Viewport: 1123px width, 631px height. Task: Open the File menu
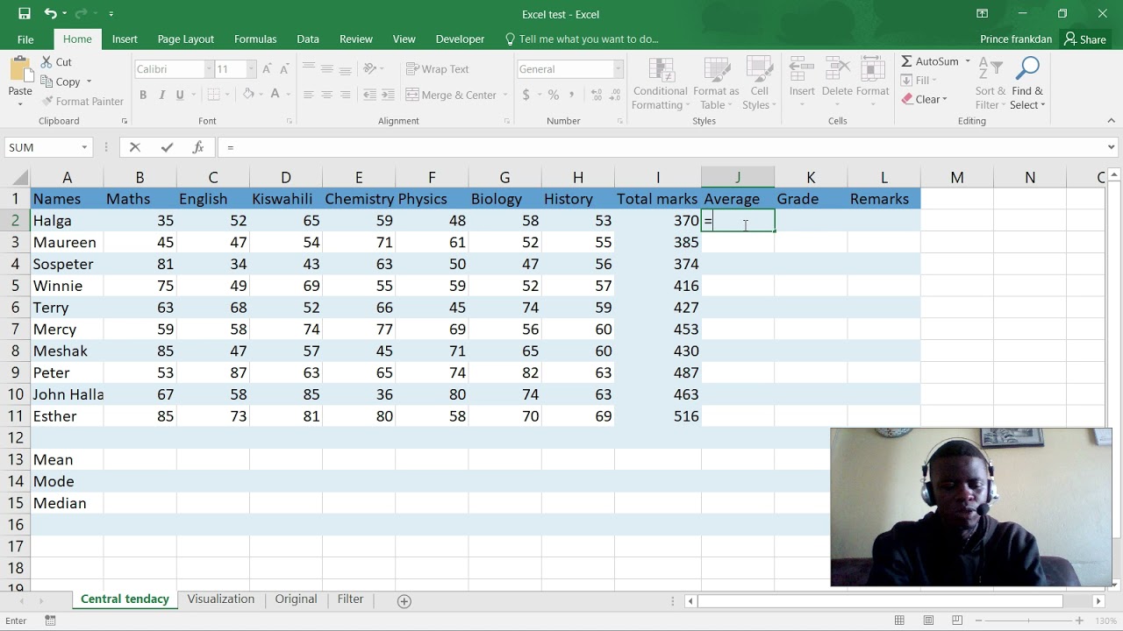click(x=25, y=39)
